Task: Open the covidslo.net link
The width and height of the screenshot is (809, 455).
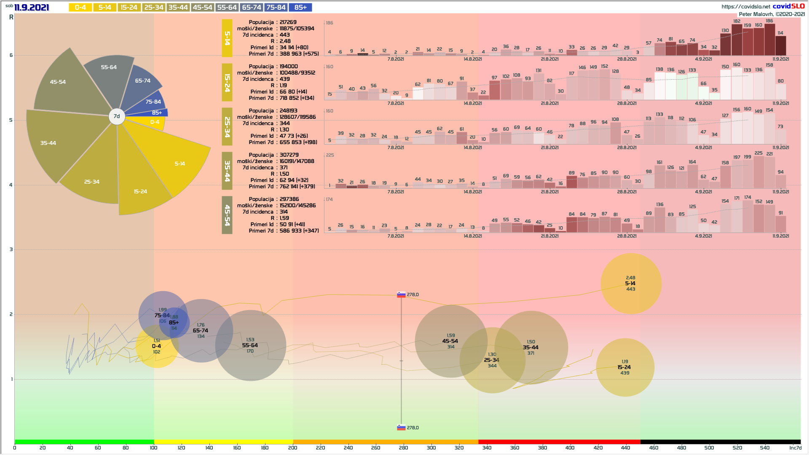Action: click(745, 6)
